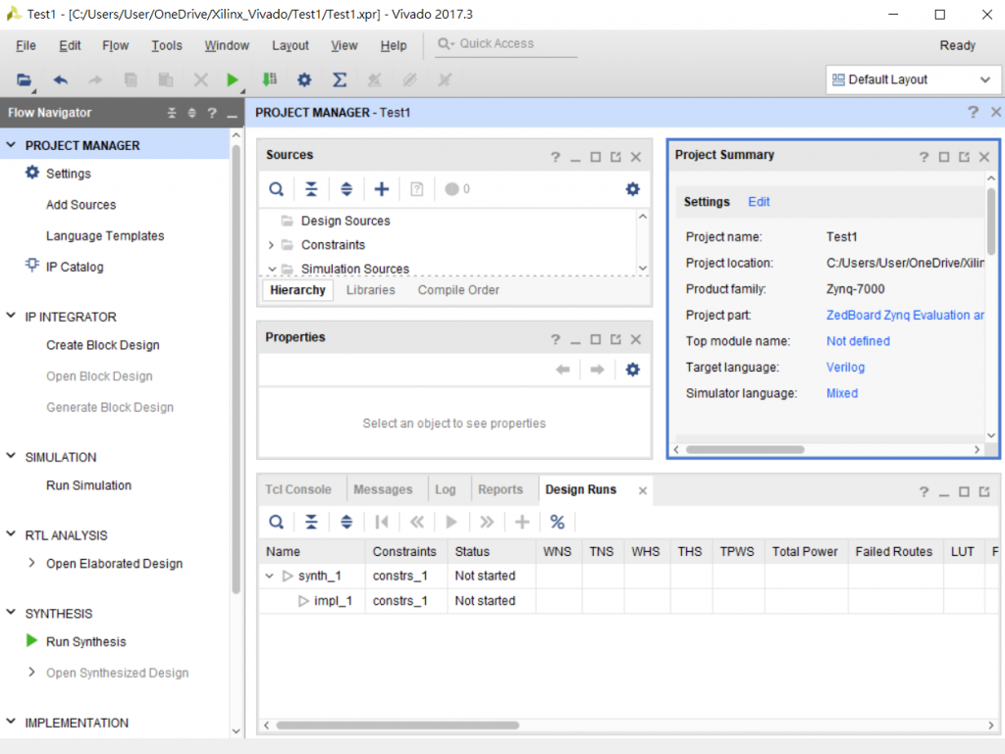Open Settings gear in main toolbar
Viewport: 1005px width, 754px height.
click(304, 80)
